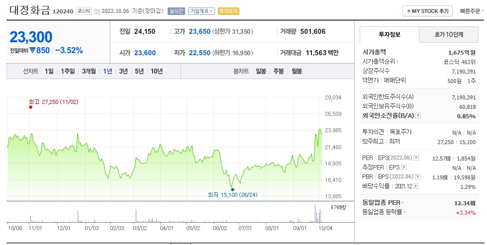
Task: Select the 1일 line chart period
Action: tap(49, 72)
